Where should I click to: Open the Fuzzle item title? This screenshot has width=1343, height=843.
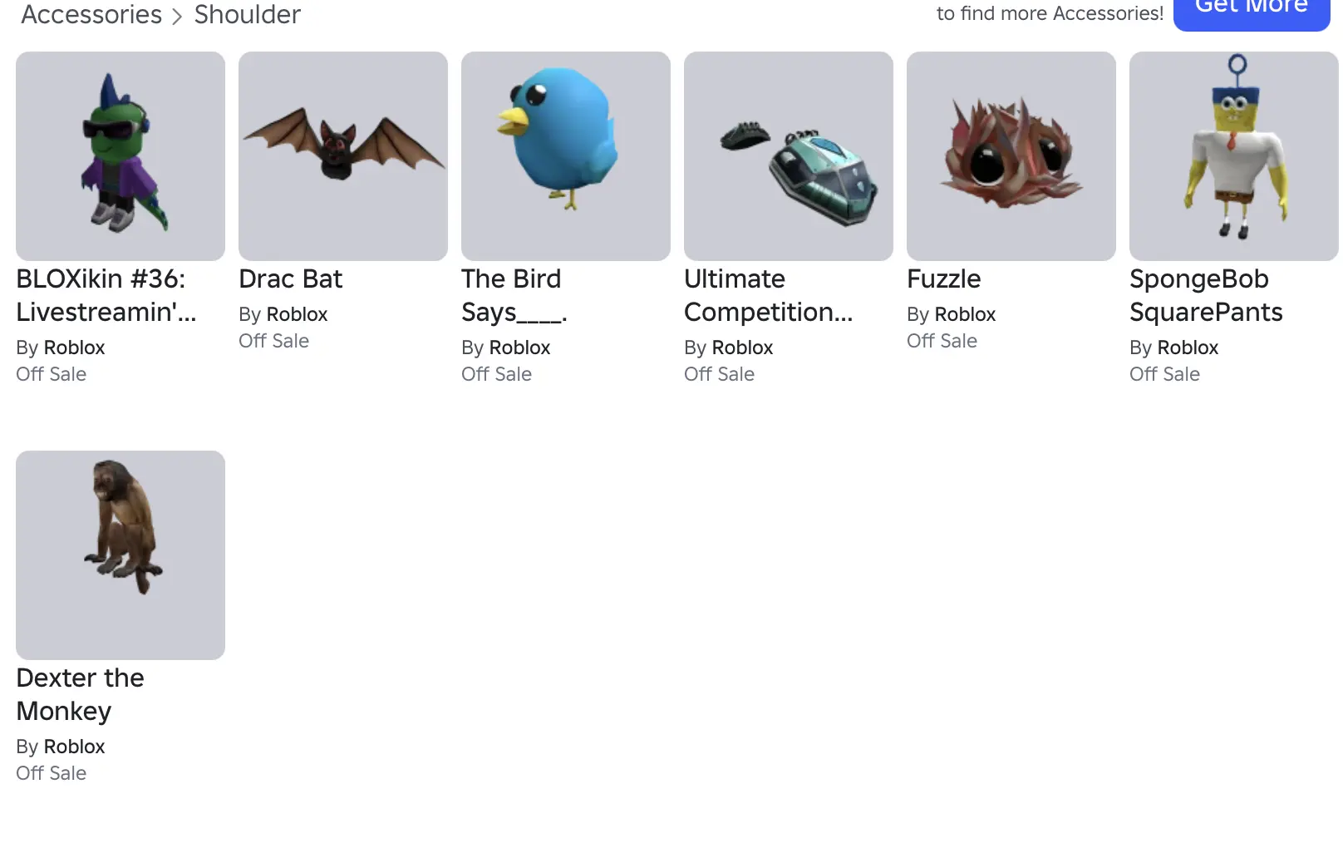pos(943,279)
